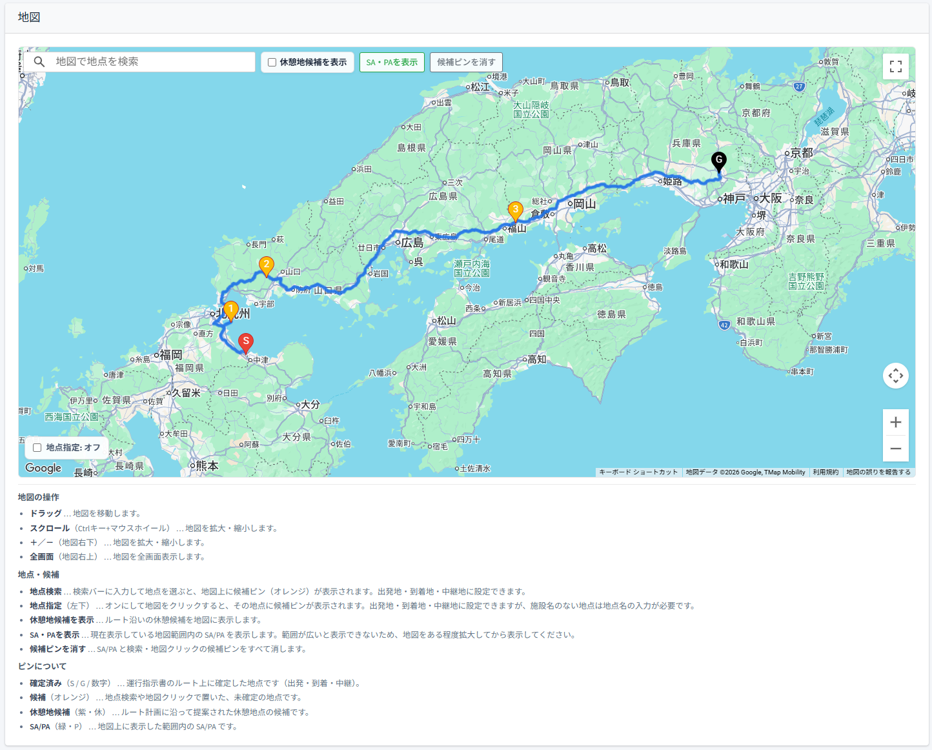Click the 和歌山 city label on map
This screenshot has height=750, width=932.
734,265
